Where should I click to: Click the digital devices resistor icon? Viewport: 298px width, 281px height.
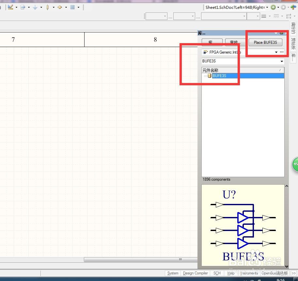click(48, 8)
